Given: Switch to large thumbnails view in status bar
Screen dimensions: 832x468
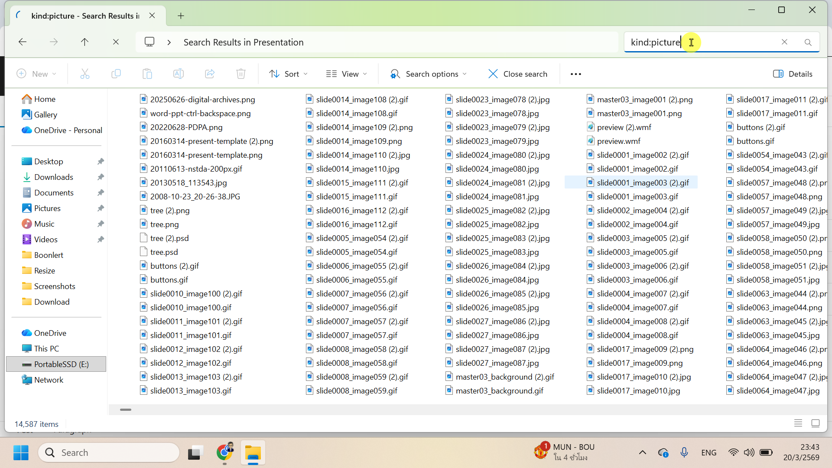Looking at the screenshot, I should [x=816, y=423].
